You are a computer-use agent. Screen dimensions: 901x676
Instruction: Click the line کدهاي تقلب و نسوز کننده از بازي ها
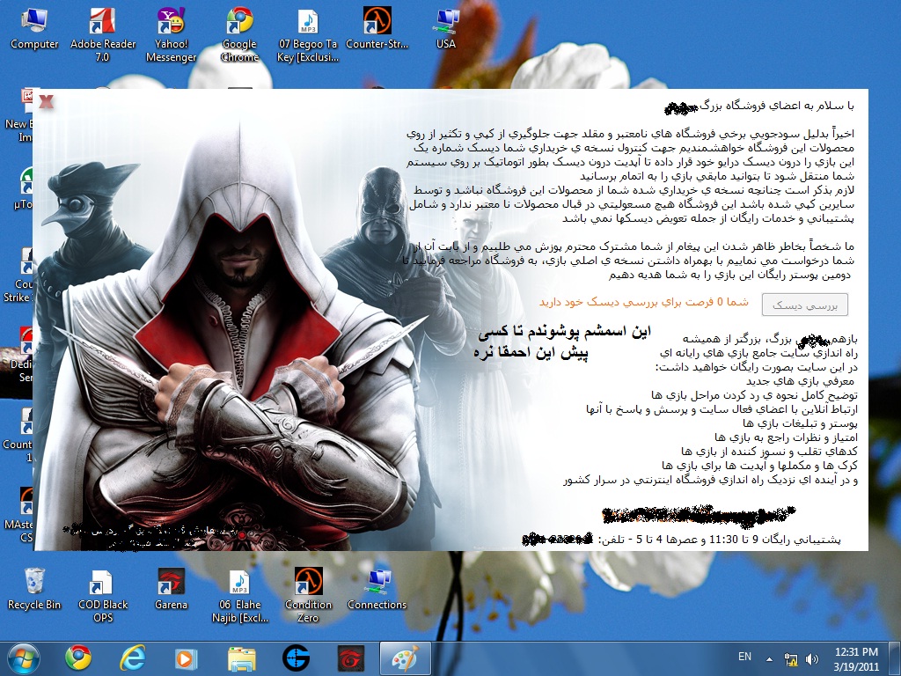tap(769, 452)
